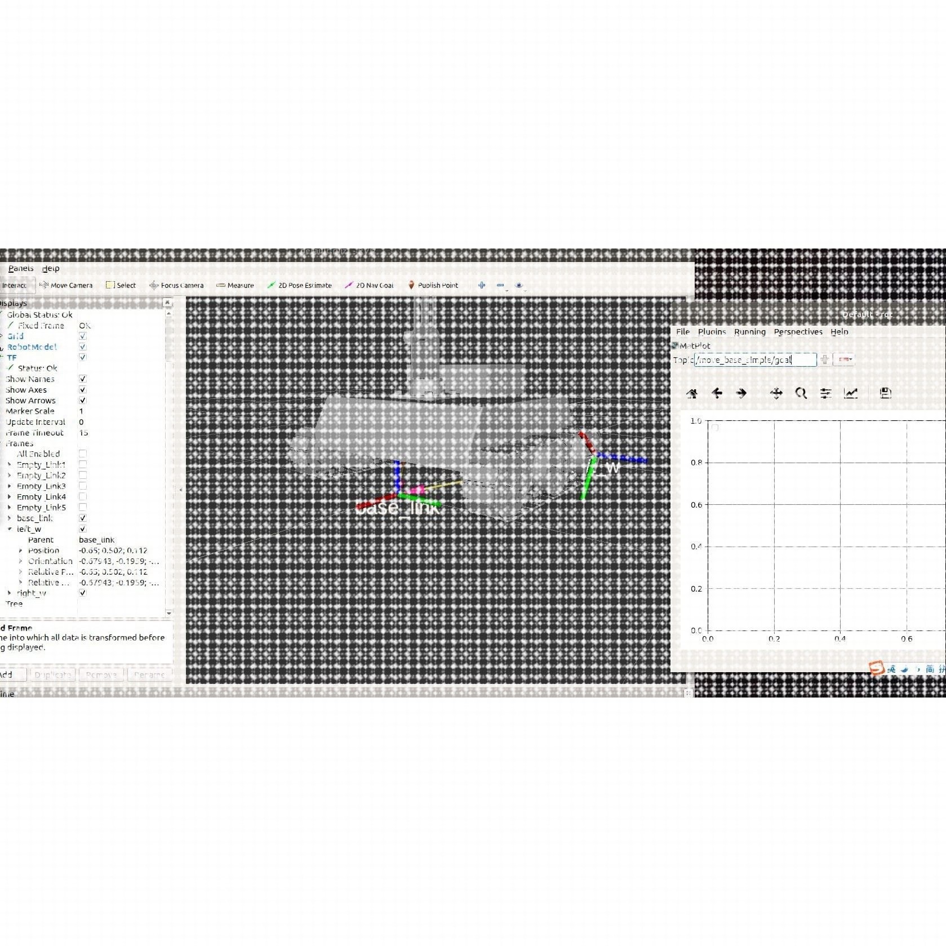
Task: Reset MatPlot to home view
Action: pyautogui.click(x=692, y=393)
